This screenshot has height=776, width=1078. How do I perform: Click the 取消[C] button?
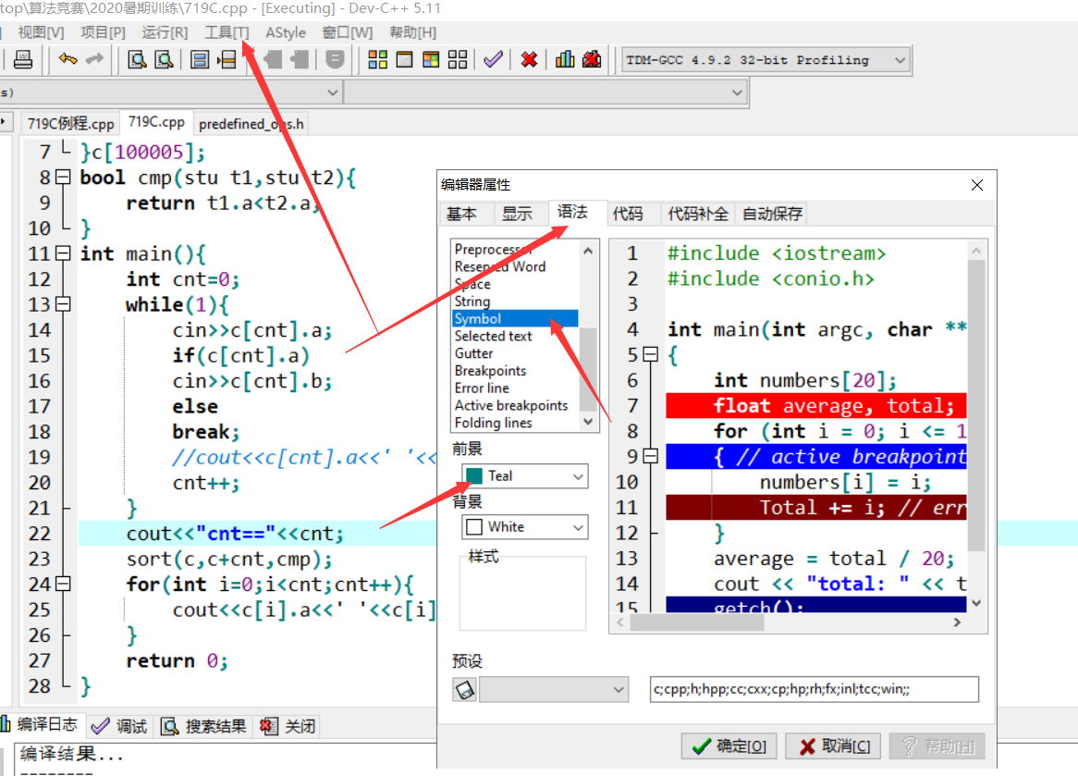click(x=833, y=745)
